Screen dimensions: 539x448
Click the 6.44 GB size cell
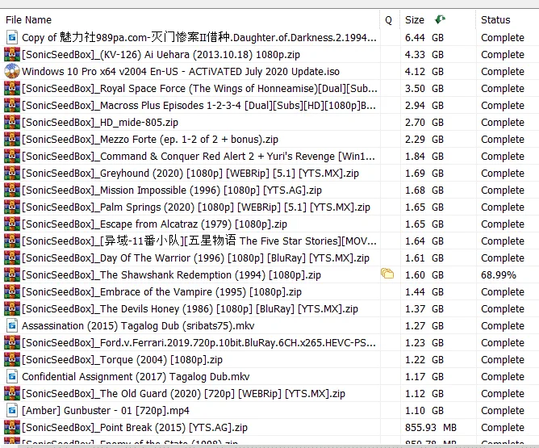424,37
